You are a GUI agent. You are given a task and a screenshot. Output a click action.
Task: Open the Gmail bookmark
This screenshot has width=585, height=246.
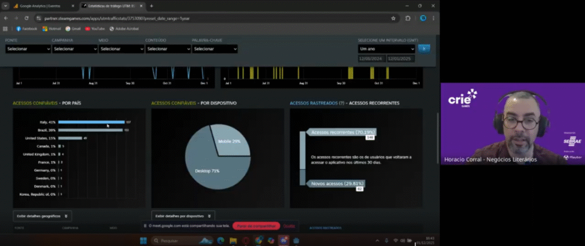(x=73, y=29)
